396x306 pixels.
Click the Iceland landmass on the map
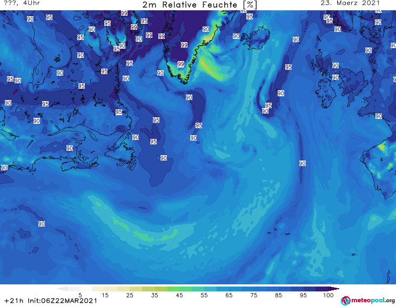(255, 38)
